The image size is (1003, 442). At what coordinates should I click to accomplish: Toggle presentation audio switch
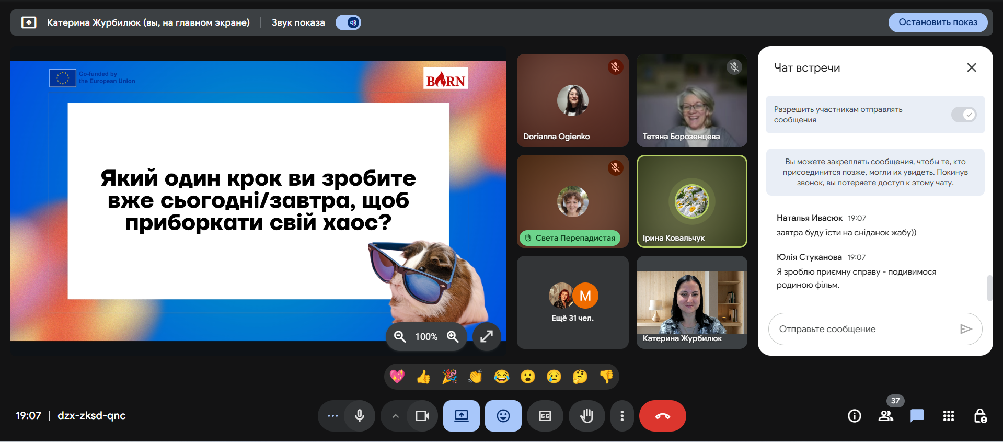348,22
